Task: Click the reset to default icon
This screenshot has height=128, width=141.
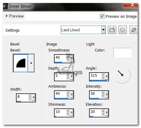Action: click(134, 30)
